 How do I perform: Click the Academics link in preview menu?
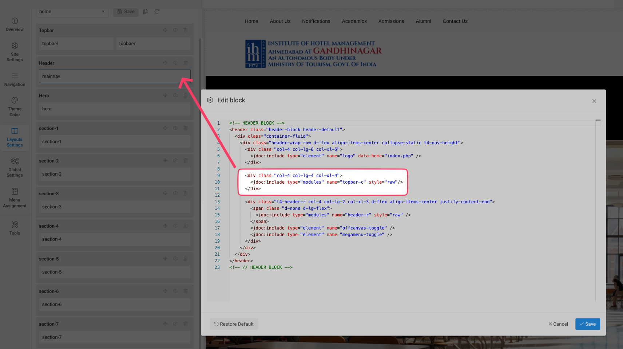point(354,21)
